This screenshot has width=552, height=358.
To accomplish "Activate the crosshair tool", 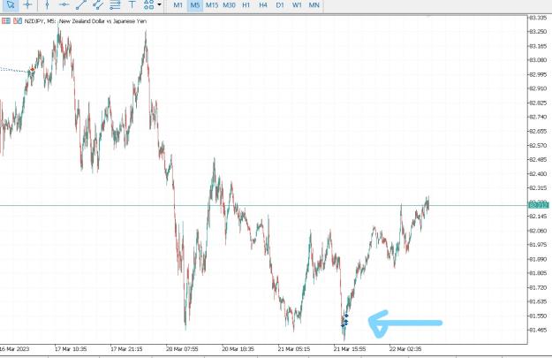I will tap(27, 4).
